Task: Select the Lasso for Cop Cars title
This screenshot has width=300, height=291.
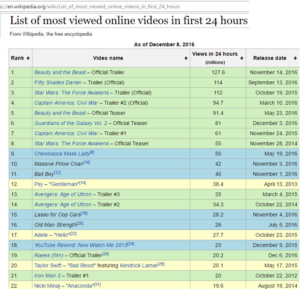Action: (58, 215)
